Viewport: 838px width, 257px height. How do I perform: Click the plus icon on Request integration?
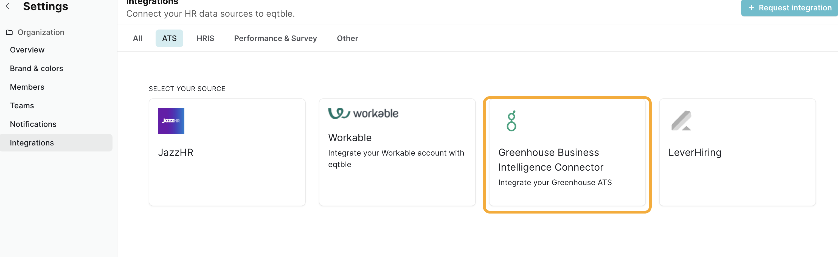coord(751,8)
